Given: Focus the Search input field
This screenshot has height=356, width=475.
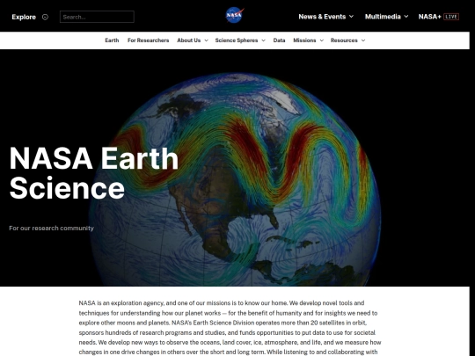Looking at the screenshot, I should pos(97,17).
